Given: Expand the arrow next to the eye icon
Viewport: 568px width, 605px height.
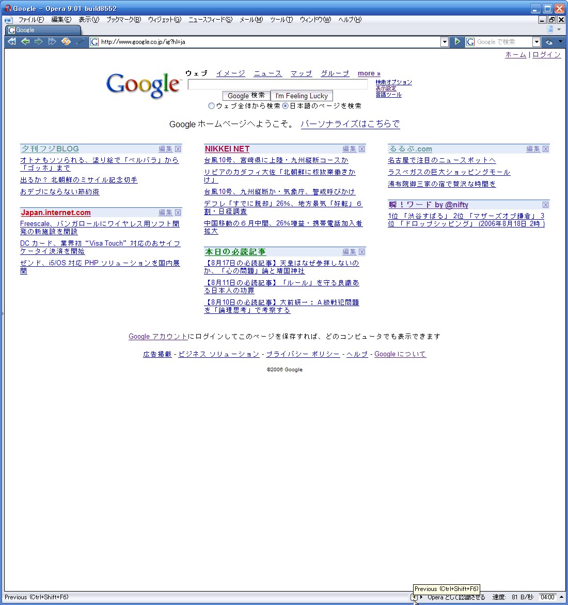Looking at the screenshot, I should tap(560, 41).
